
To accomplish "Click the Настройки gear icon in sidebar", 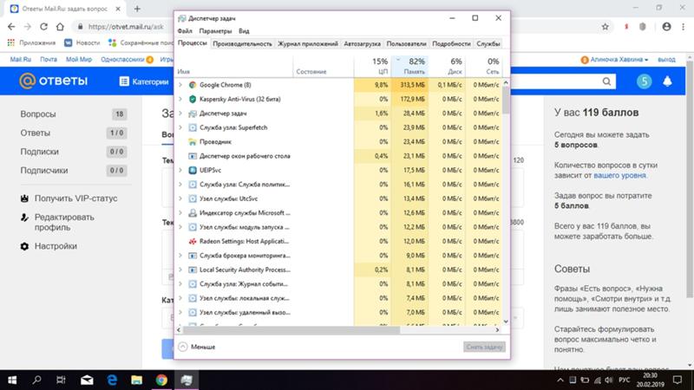I will (x=25, y=246).
